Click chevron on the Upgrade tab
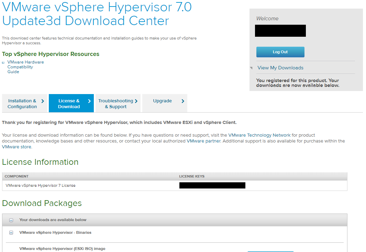 click(183, 101)
